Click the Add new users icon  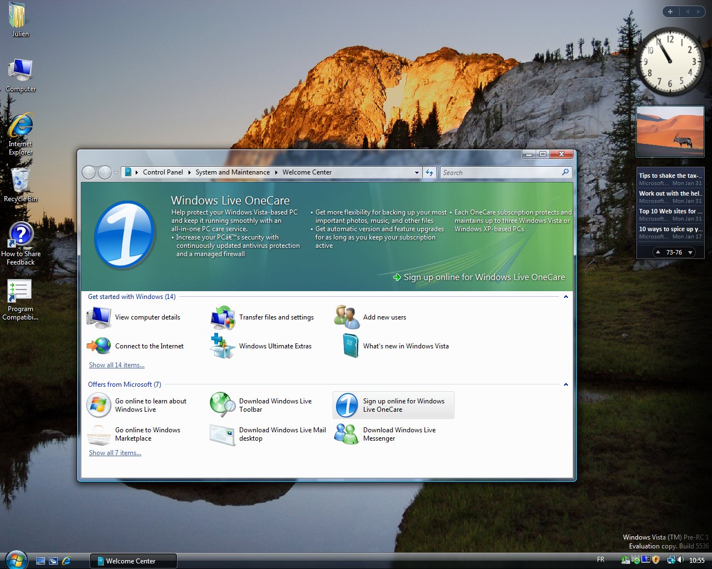point(347,317)
